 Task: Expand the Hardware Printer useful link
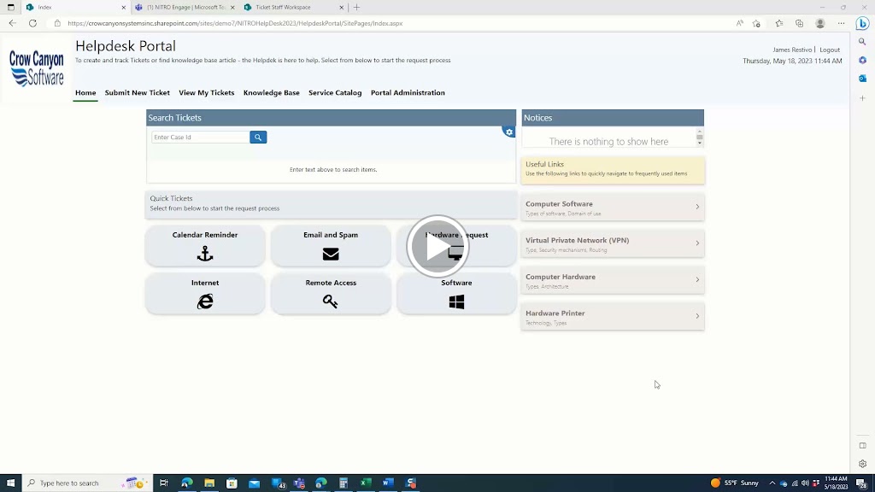pos(612,317)
